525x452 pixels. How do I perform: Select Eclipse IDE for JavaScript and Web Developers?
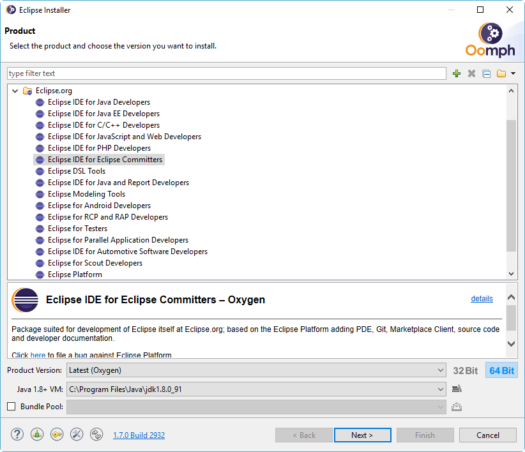(118, 137)
